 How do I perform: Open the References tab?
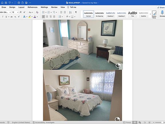33,7
